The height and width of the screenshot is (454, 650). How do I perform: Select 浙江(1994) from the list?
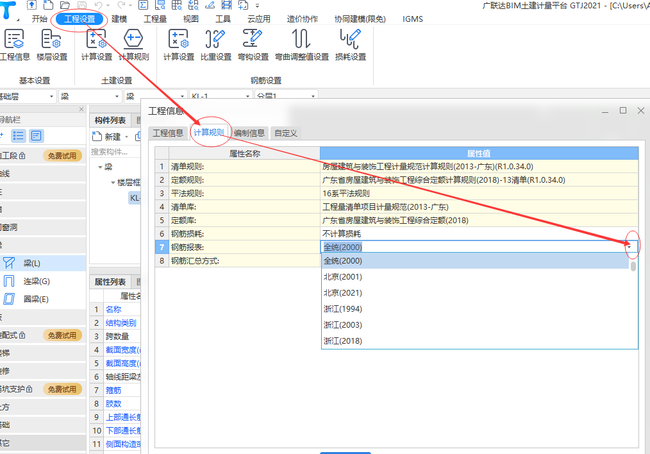(x=343, y=309)
